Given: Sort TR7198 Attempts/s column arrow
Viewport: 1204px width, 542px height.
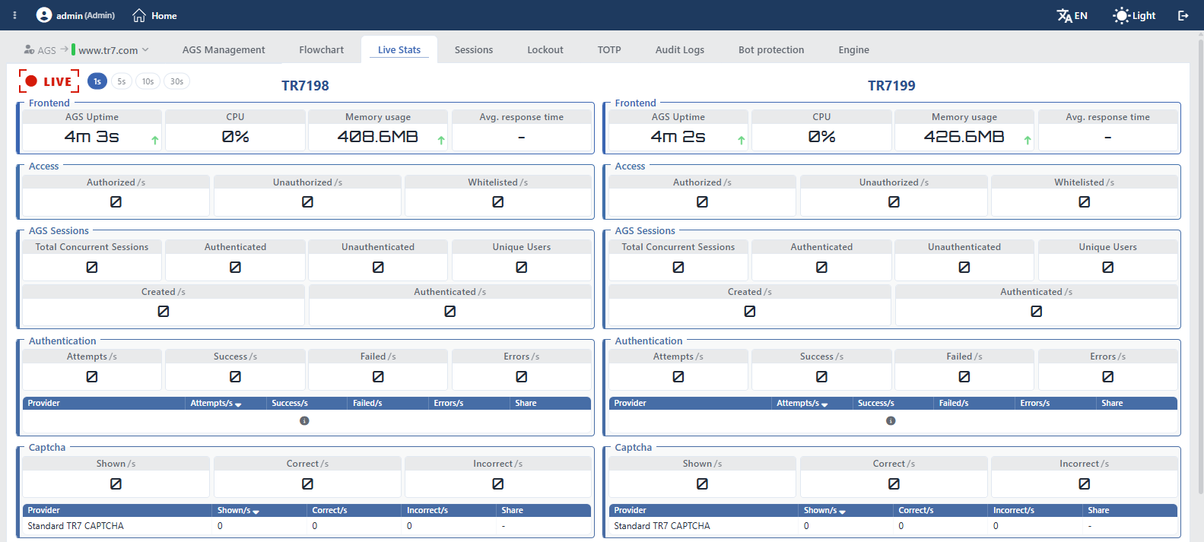Looking at the screenshot, I should 238,404.
